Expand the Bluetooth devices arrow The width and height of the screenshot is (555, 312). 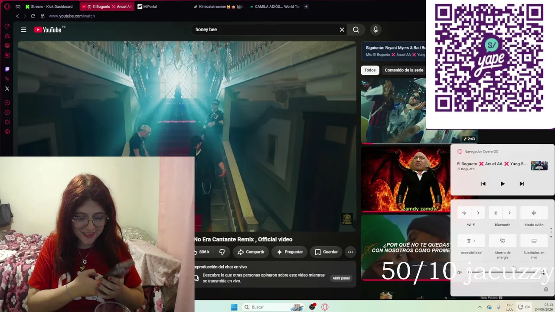pyautogui.click(x=509, y=213)
